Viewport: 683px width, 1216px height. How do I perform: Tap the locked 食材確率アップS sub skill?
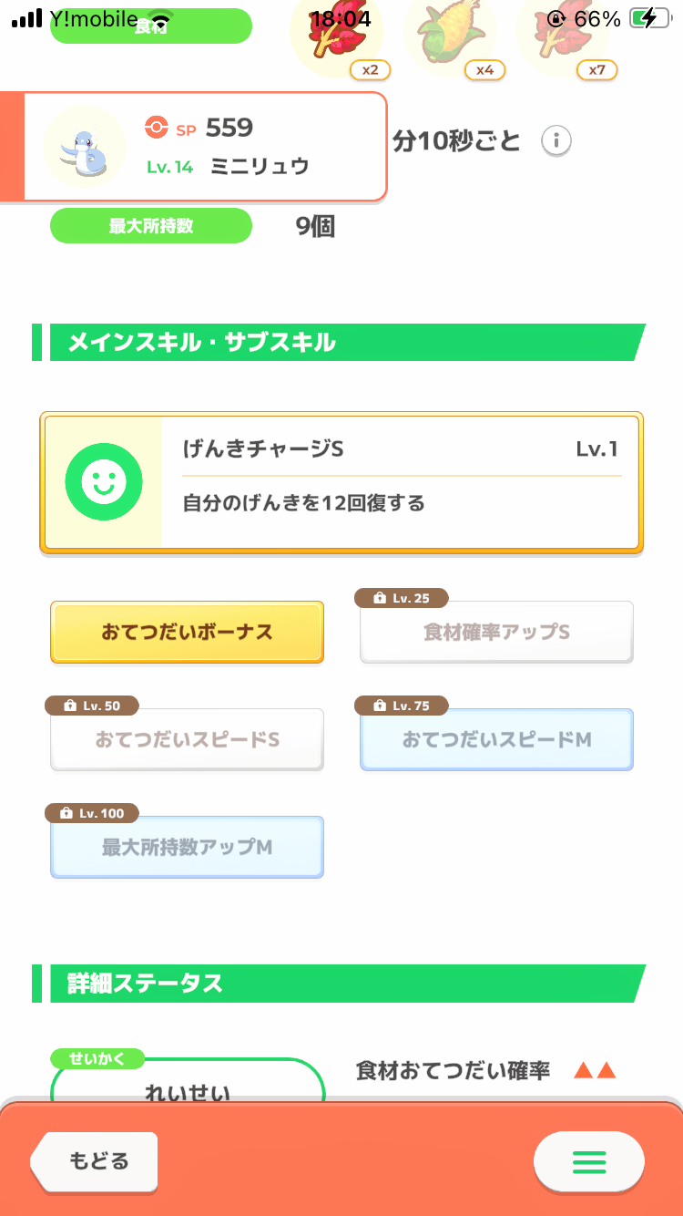tap(496, 633)
